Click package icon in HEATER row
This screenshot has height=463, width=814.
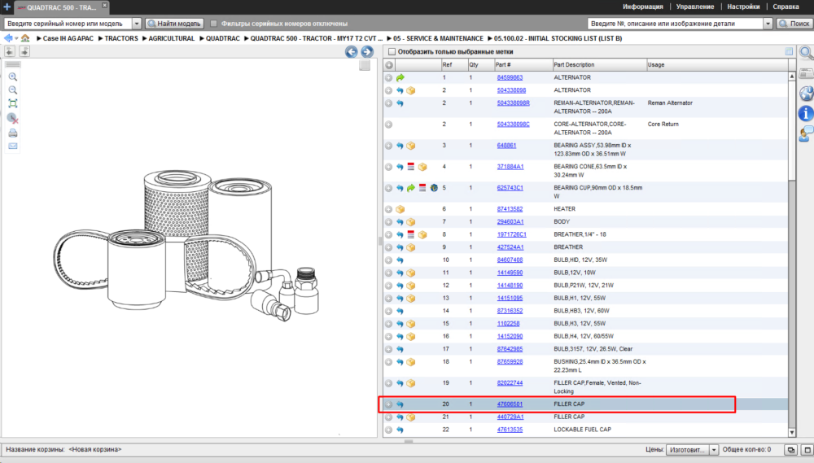(x=400, y=209)
